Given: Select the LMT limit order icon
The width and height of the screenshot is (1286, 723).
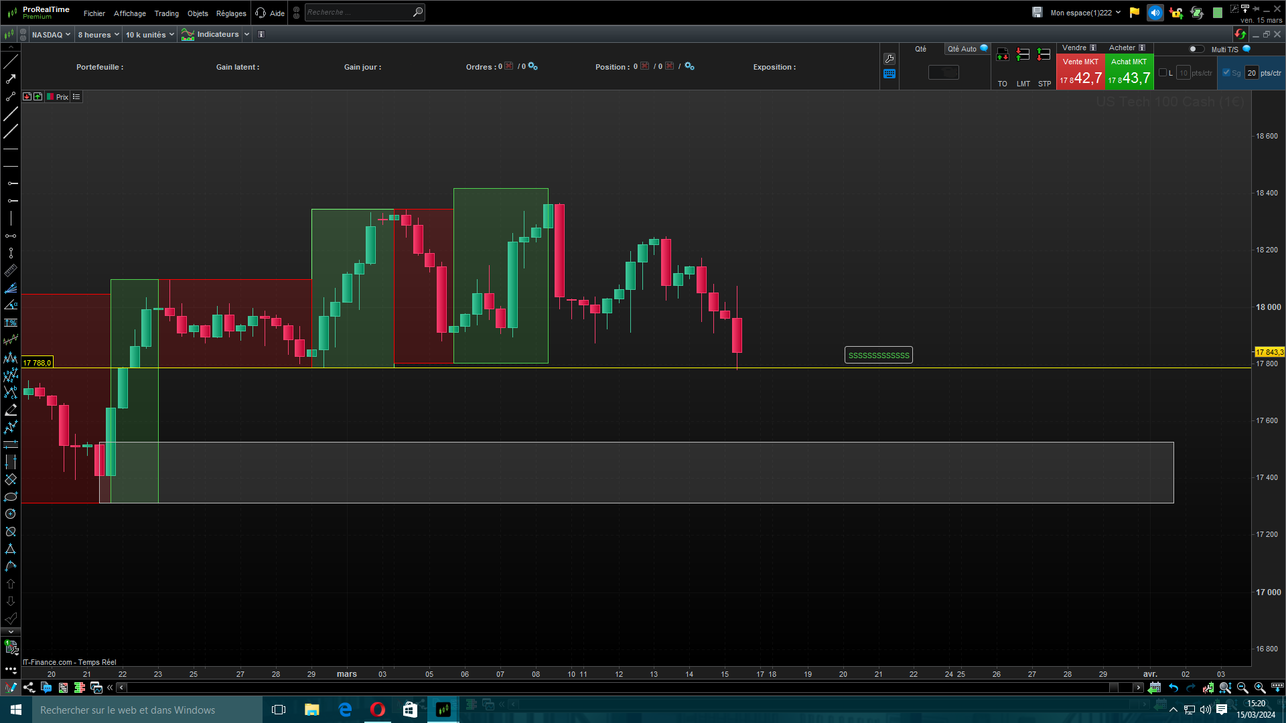Looking at the screenshot, I should tap(1023, 55).
